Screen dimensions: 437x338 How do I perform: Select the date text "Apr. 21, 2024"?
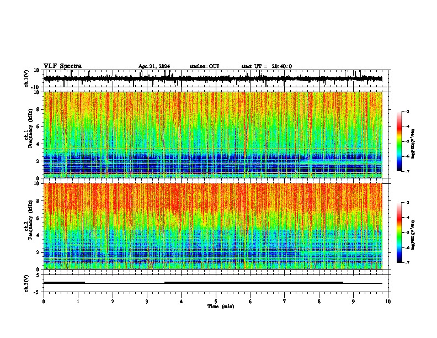click(x=154, y=66)
